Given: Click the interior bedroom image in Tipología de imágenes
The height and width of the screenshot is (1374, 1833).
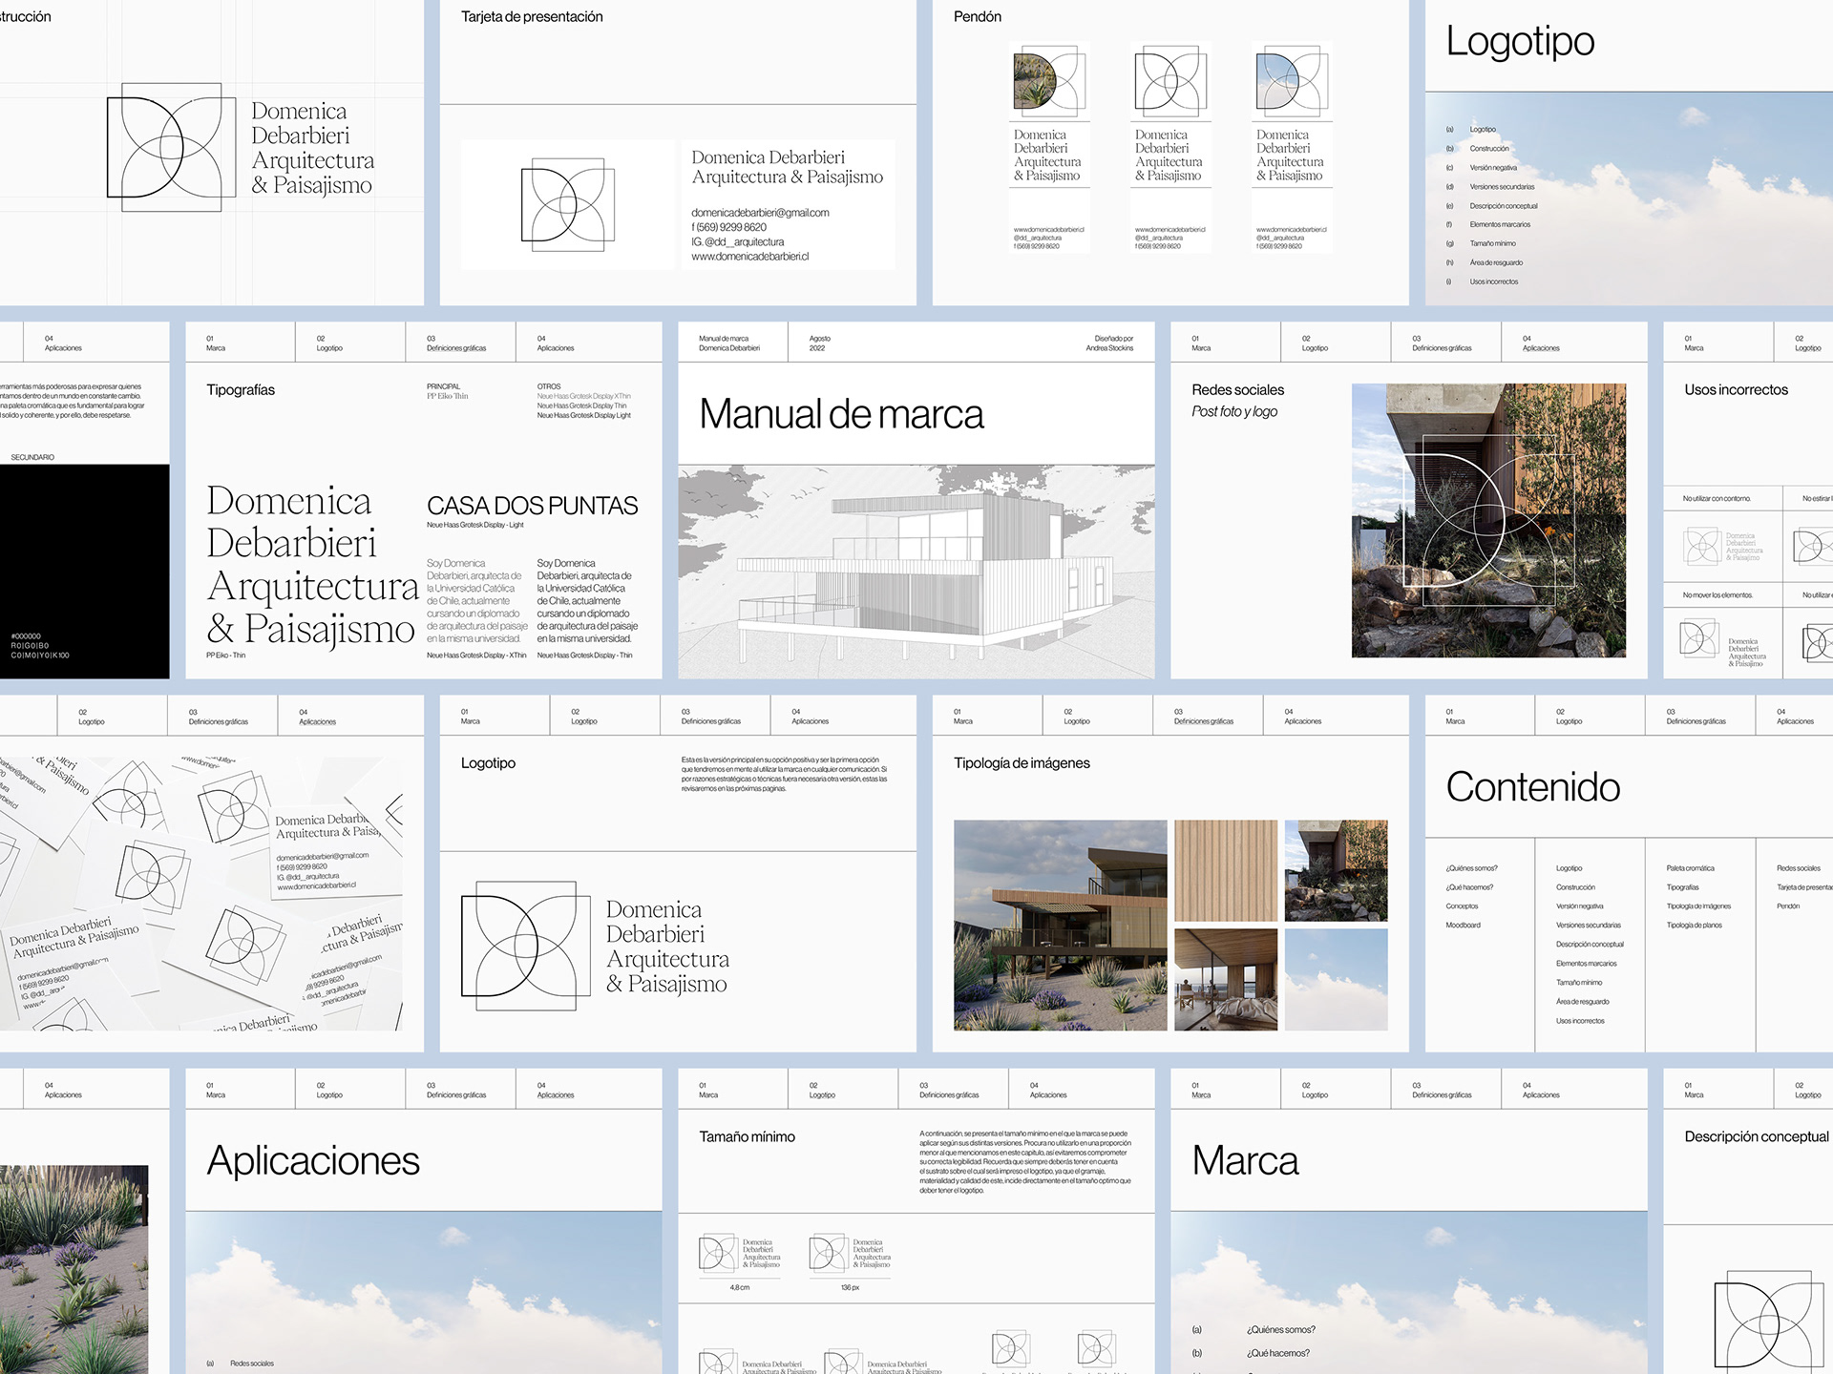Looking at the screenshot, I should coord(1226,980).
